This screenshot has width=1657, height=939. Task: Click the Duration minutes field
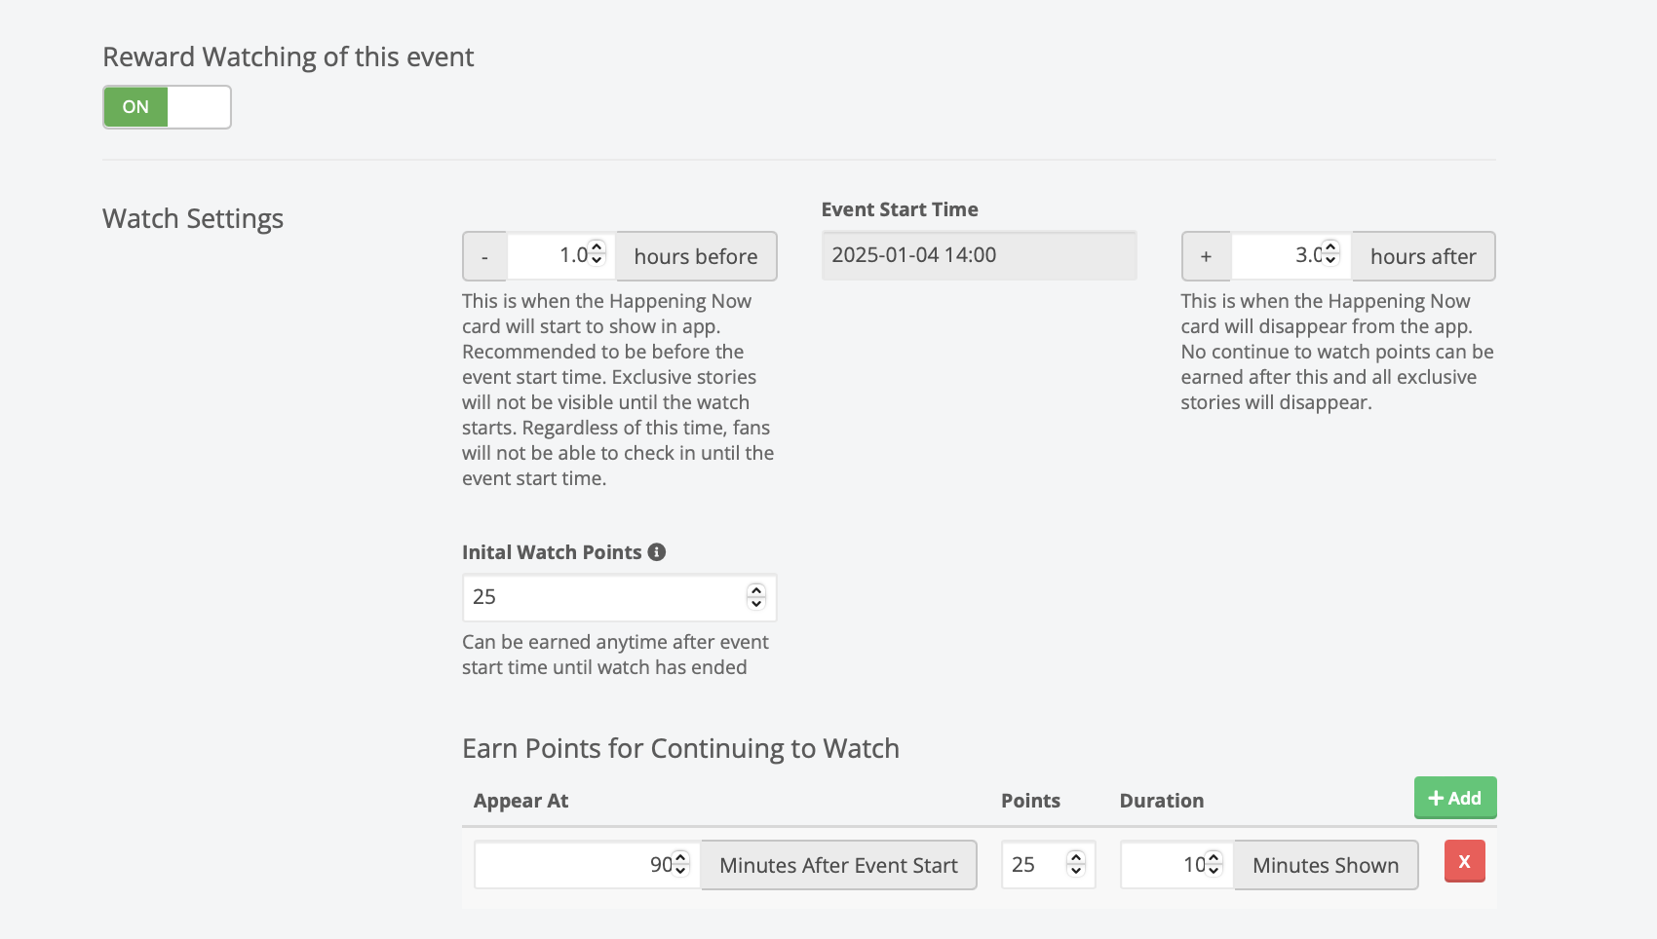1160,865
